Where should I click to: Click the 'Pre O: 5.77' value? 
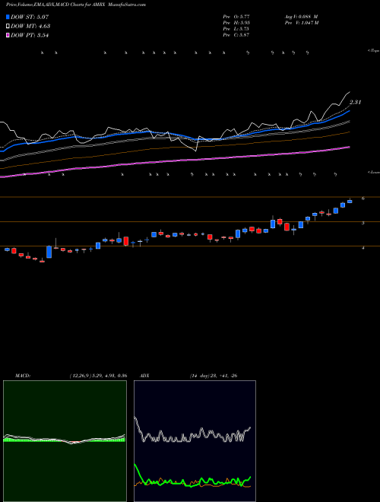point(236,17)
